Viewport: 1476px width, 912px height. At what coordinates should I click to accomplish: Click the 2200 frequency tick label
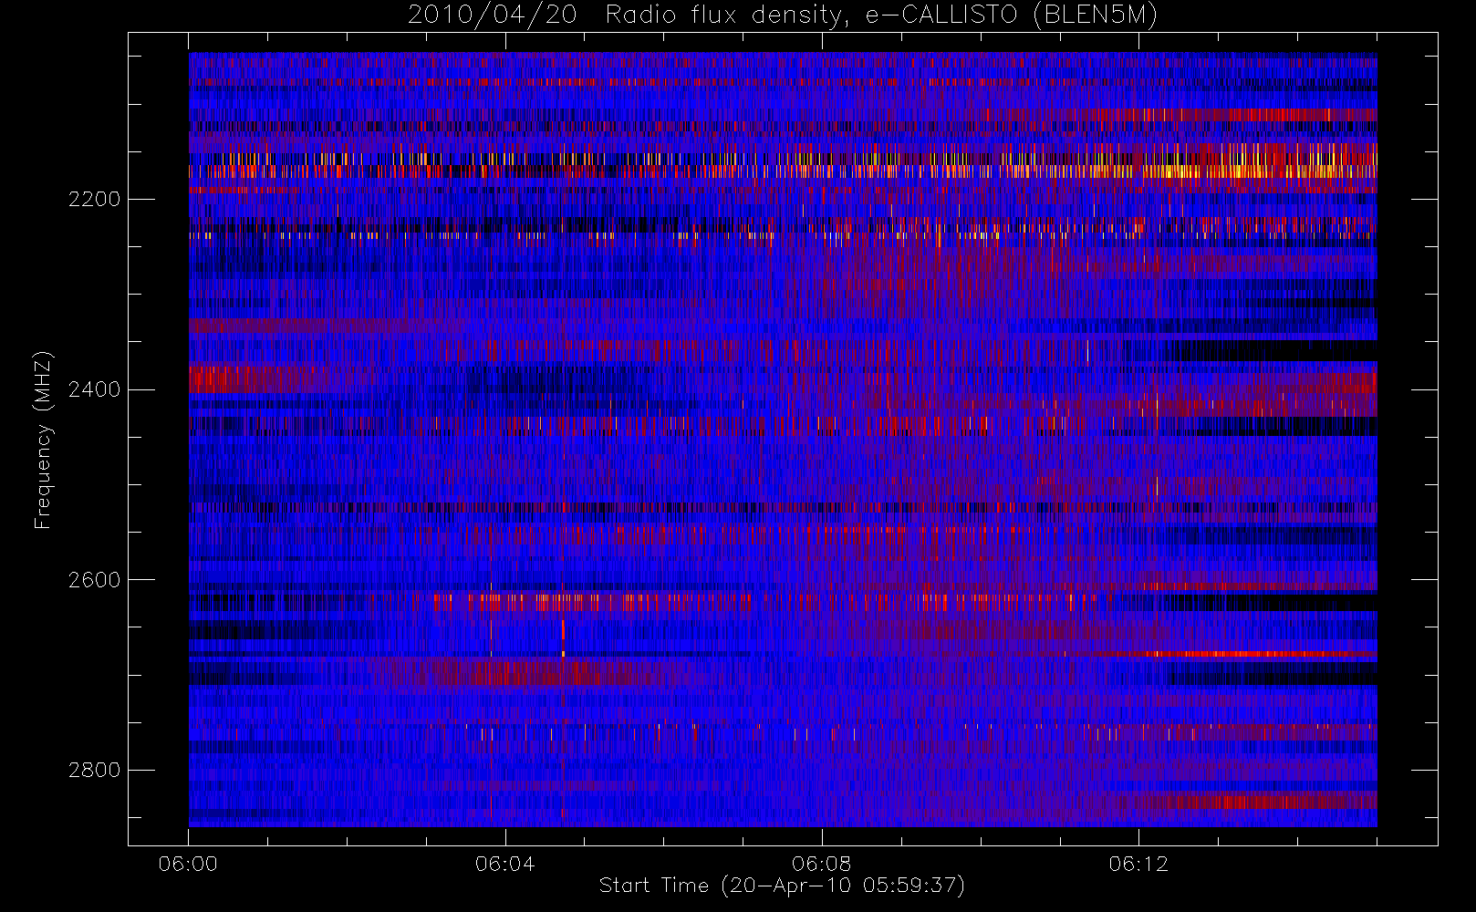(94, 200)
